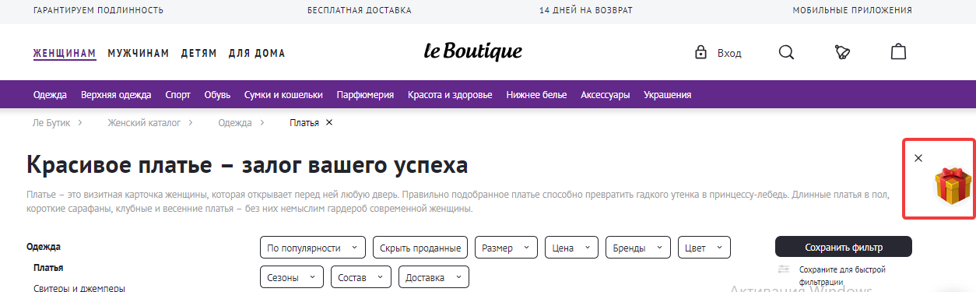The image size is (976, 292).
Task: Click the filter sliders icon under Сохранить фильтр
Action: 784,269
